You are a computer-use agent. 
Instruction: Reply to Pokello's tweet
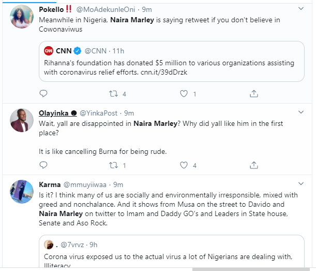tap(43, 94)
